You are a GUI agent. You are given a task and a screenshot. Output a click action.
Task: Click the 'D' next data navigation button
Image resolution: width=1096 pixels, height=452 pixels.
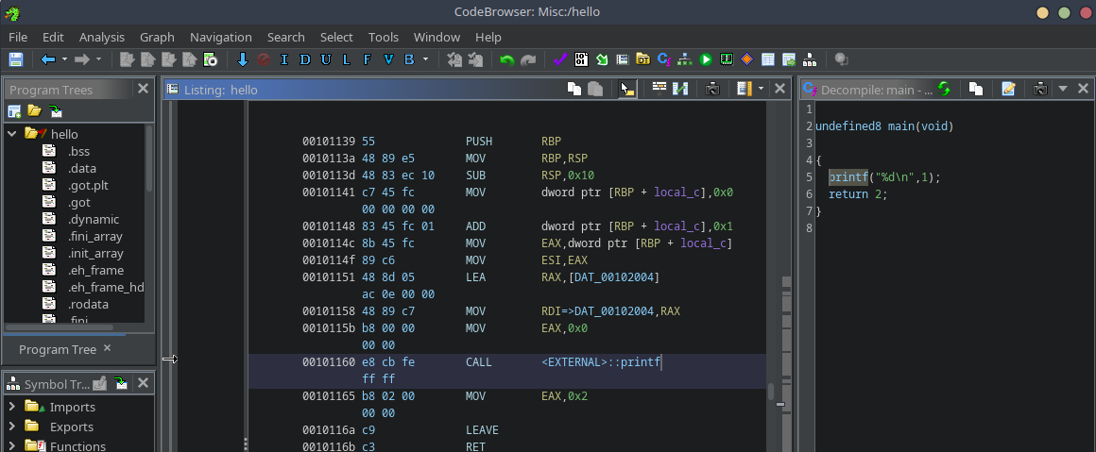click(x=305, y=60)
